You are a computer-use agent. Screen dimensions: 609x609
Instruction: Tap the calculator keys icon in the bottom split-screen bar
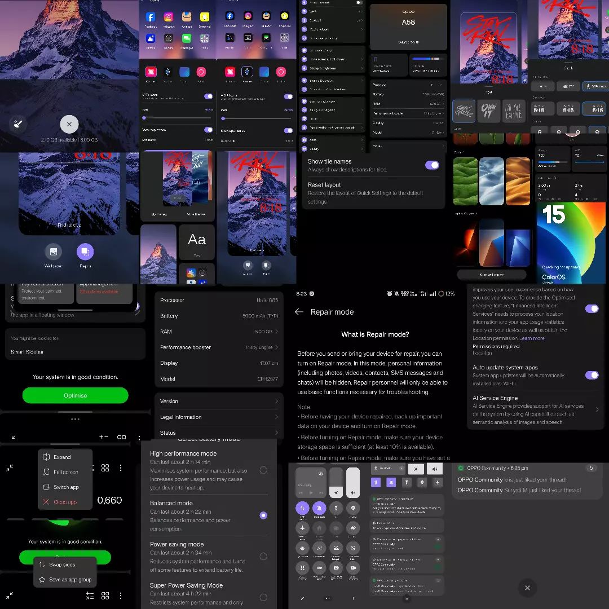pyautogui.click(x=90, y=595)
